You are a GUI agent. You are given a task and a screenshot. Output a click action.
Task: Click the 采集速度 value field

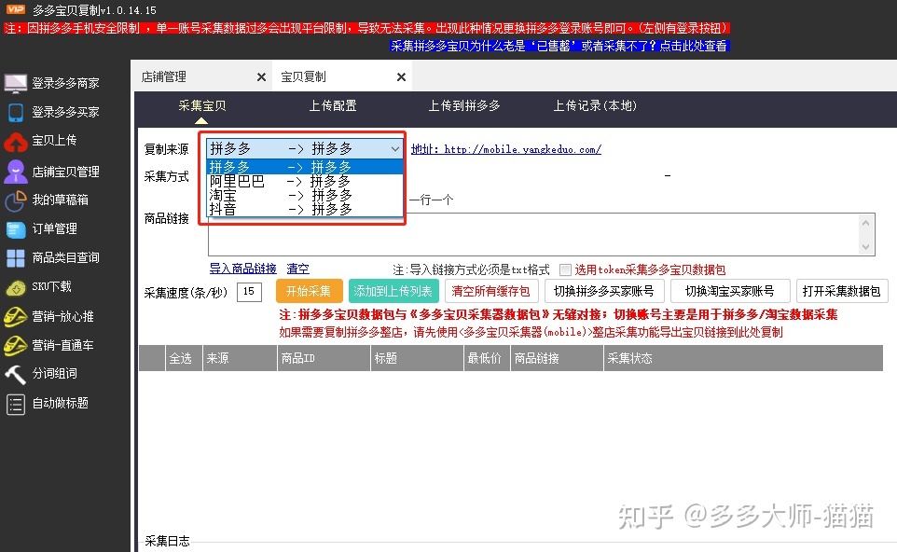coord(249,292)
